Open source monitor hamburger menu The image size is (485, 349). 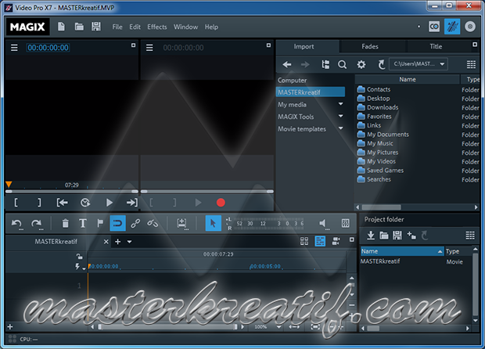[x=14, y=48]
